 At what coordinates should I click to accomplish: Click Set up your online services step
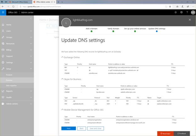point(135,30)
